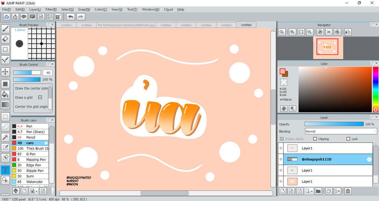Screen dimensions: 379x201
Task: Select the Move tool
Action: coord(5,72)
